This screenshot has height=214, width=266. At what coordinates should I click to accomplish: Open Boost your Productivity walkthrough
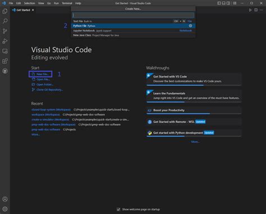click(x=194, y=110)
